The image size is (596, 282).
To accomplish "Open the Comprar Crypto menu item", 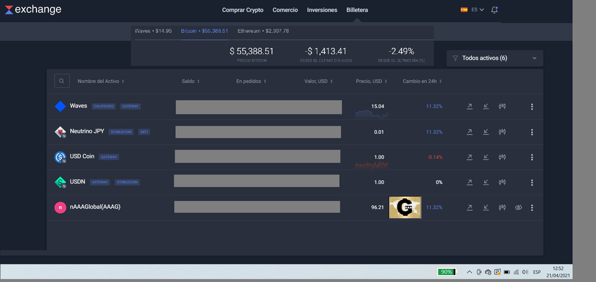I will click(x=243, y=10).
